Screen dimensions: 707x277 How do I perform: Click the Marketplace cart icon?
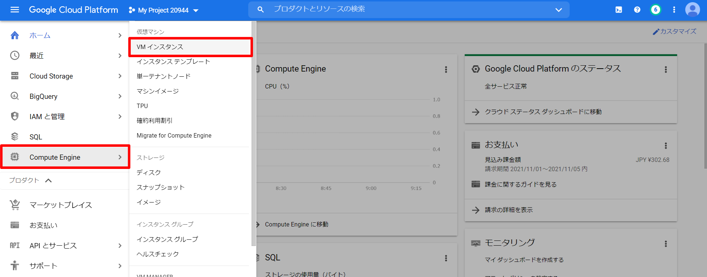15,205
